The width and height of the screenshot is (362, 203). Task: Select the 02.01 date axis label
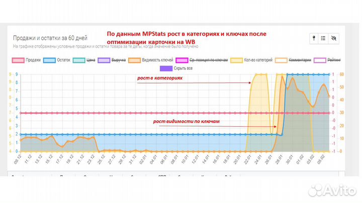click(x=143, y=159)
